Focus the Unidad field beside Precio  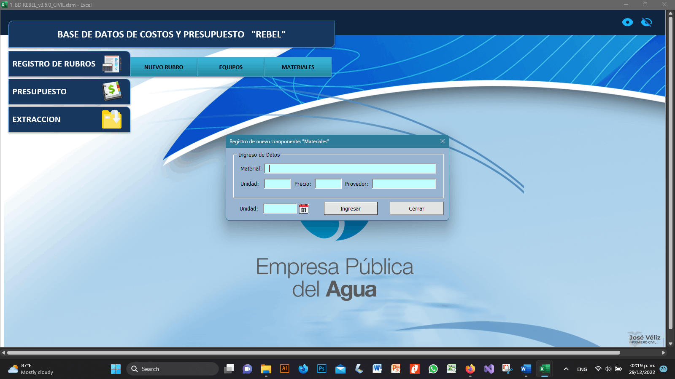pyautogui.click(x=278, y=184)
